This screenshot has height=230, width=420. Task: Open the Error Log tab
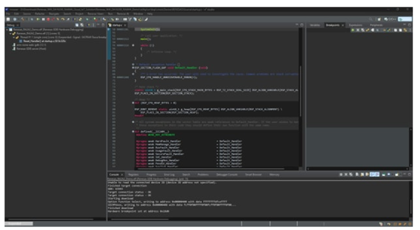pos(169,175)
